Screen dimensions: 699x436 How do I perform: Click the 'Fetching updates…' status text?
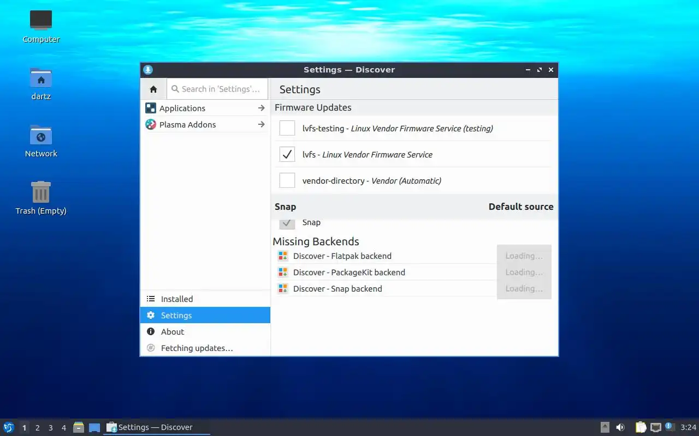click(x=197, y=348)
